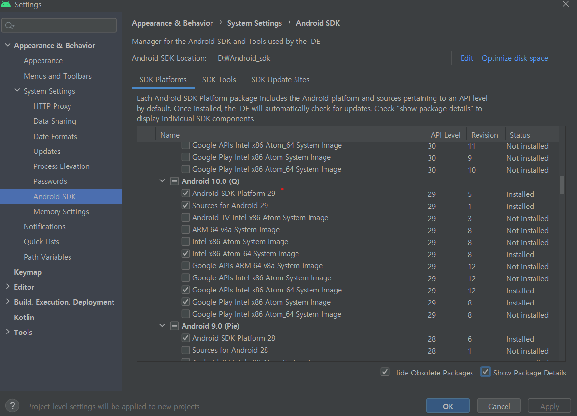The width and height of the screenshot is (577, 416).
Task: Check Intel x86 Atom System Image API 29
Action: (186, 242)
